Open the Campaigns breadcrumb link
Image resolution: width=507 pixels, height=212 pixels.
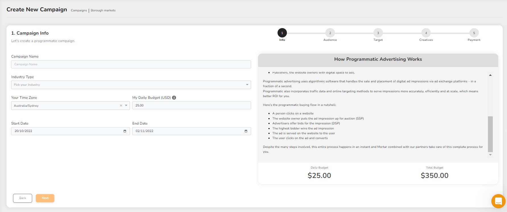(79, 11)
